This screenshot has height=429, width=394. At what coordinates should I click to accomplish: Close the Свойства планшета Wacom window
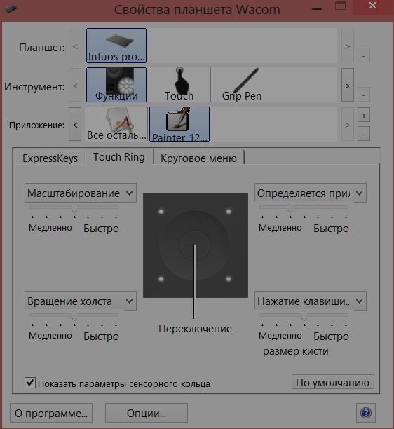tap(373, 6)
